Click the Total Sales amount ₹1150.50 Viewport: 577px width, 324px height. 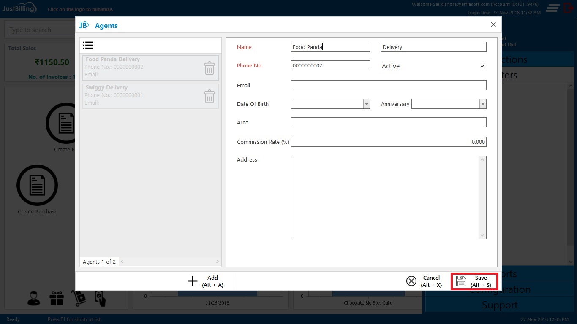click(x=52, y=62)
